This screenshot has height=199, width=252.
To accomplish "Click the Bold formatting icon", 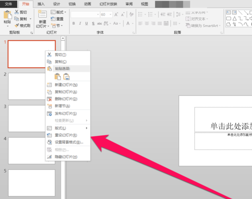I will 74,23.
